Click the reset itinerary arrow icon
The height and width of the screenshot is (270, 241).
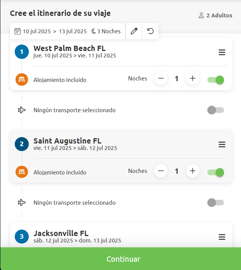point(151,31)
